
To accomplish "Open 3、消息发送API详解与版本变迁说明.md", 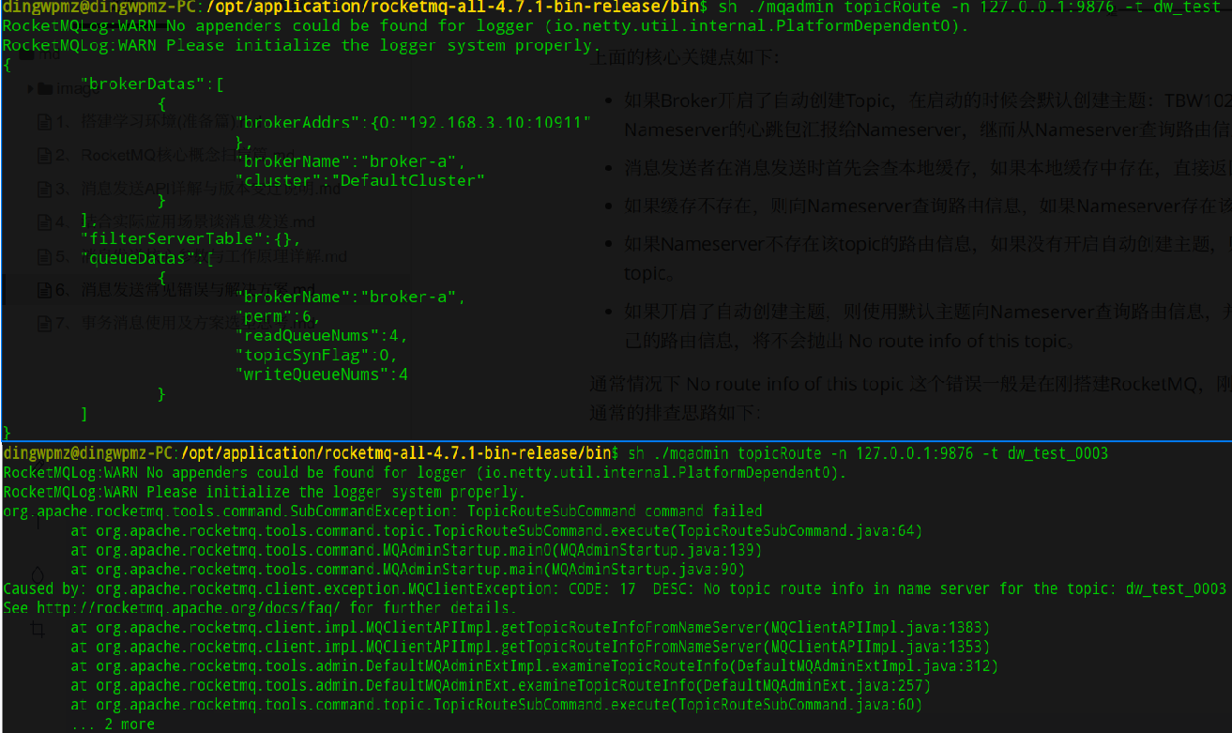I will (x=197, y=189).
